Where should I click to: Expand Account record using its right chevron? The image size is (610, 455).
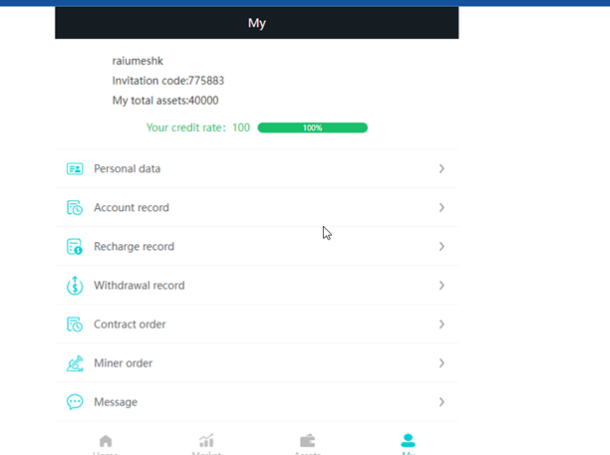[x=442, y=208]
